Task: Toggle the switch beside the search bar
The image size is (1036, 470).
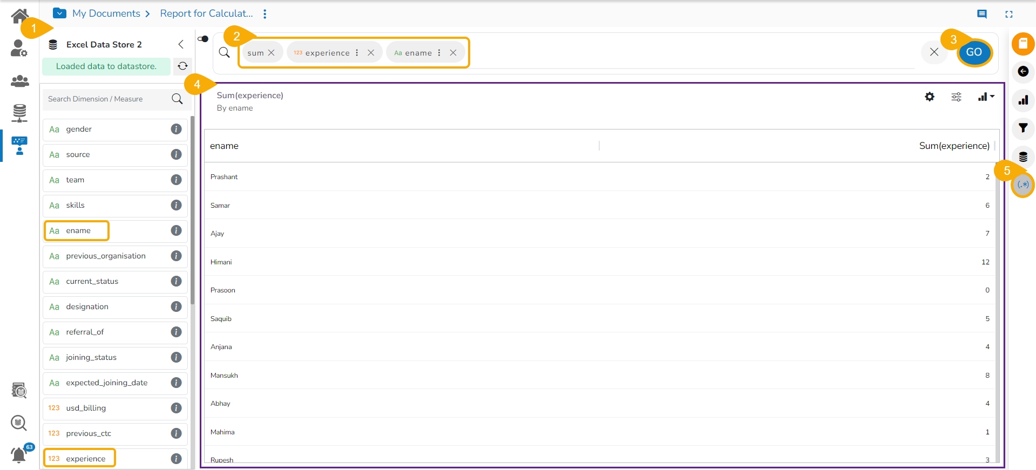Action: tap(203, 39)
